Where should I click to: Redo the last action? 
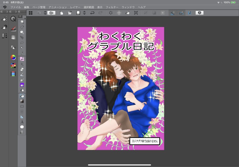tap(101, 13)
